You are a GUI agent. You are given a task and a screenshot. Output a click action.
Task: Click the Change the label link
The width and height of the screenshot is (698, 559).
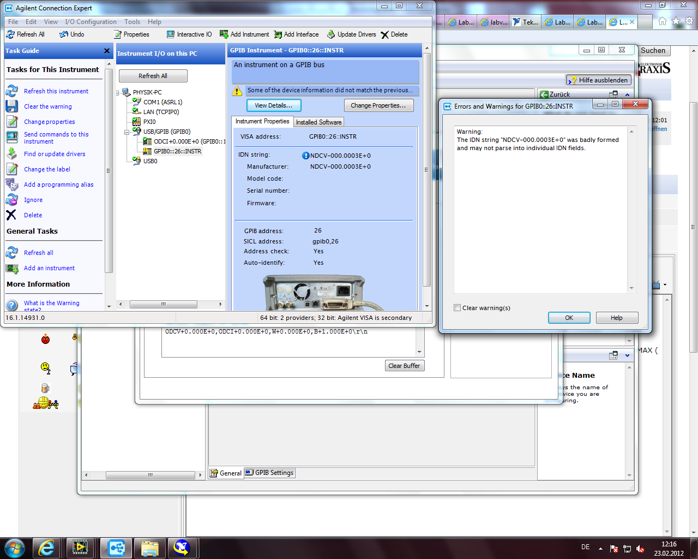(47, 169)
